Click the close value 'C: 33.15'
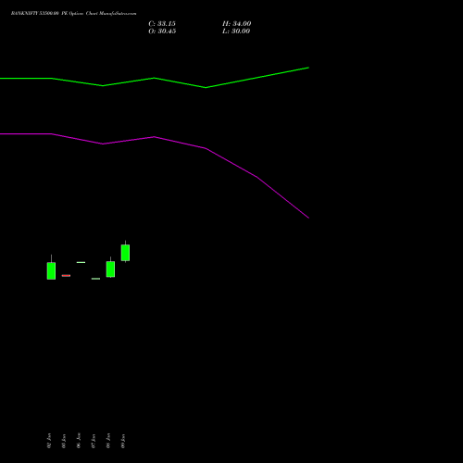Viewport: 463px width, 463px height. [x=162, y=24]
